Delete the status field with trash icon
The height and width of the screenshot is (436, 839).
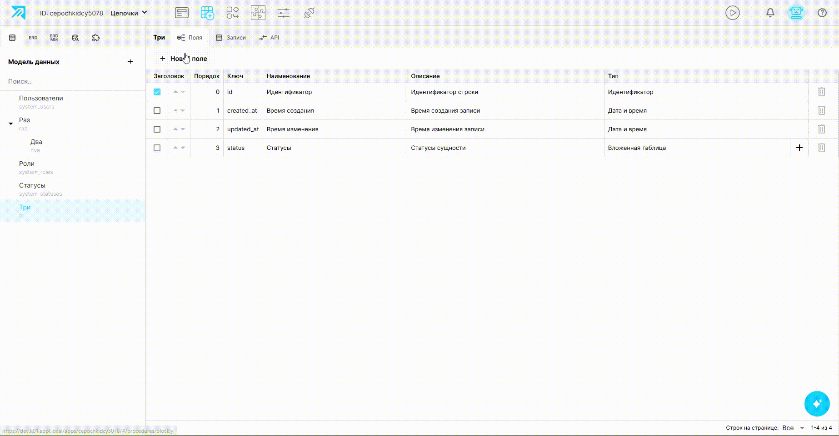click(822, 148)
